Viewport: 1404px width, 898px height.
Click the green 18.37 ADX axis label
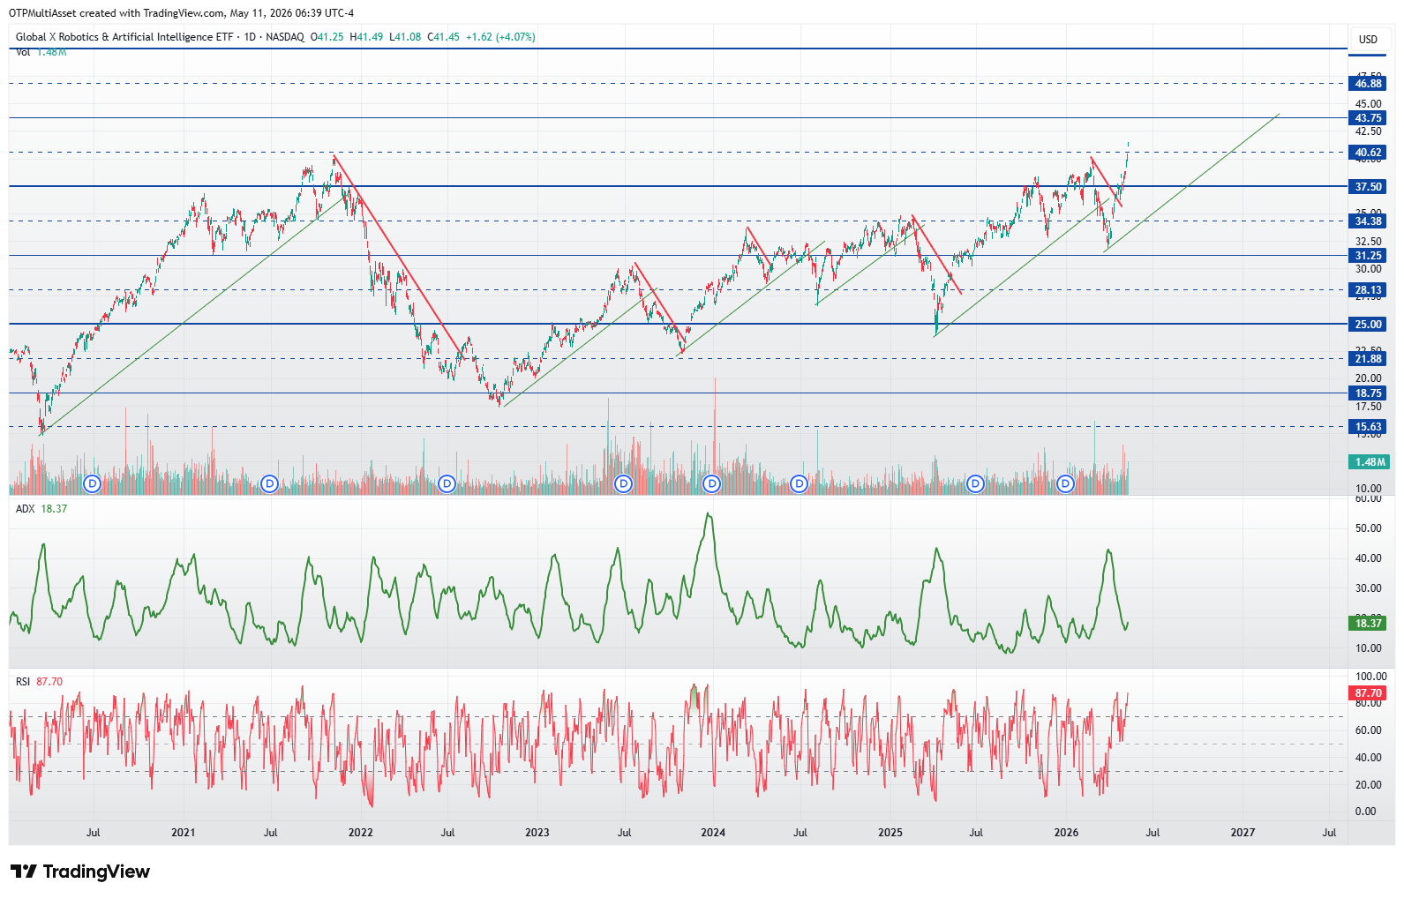click(1368, 624)
